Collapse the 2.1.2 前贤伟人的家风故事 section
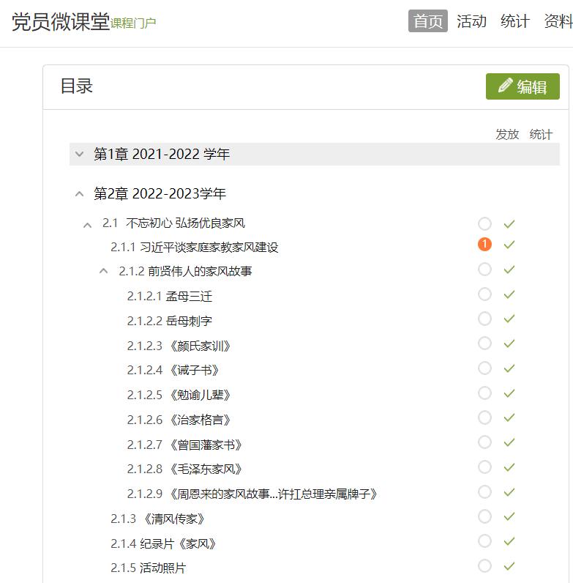The width and height of the screenshot is (573, 583). pyautogui.click(x=103, y=272)
